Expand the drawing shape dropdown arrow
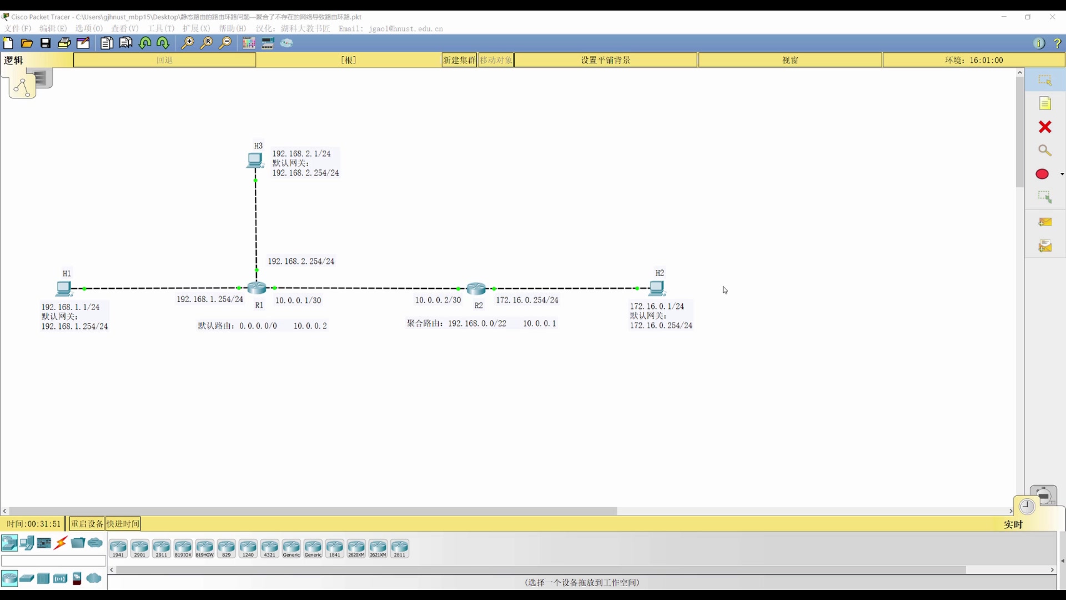Viewport: 1066px width, 600px height. click(x=1062, y=174)
